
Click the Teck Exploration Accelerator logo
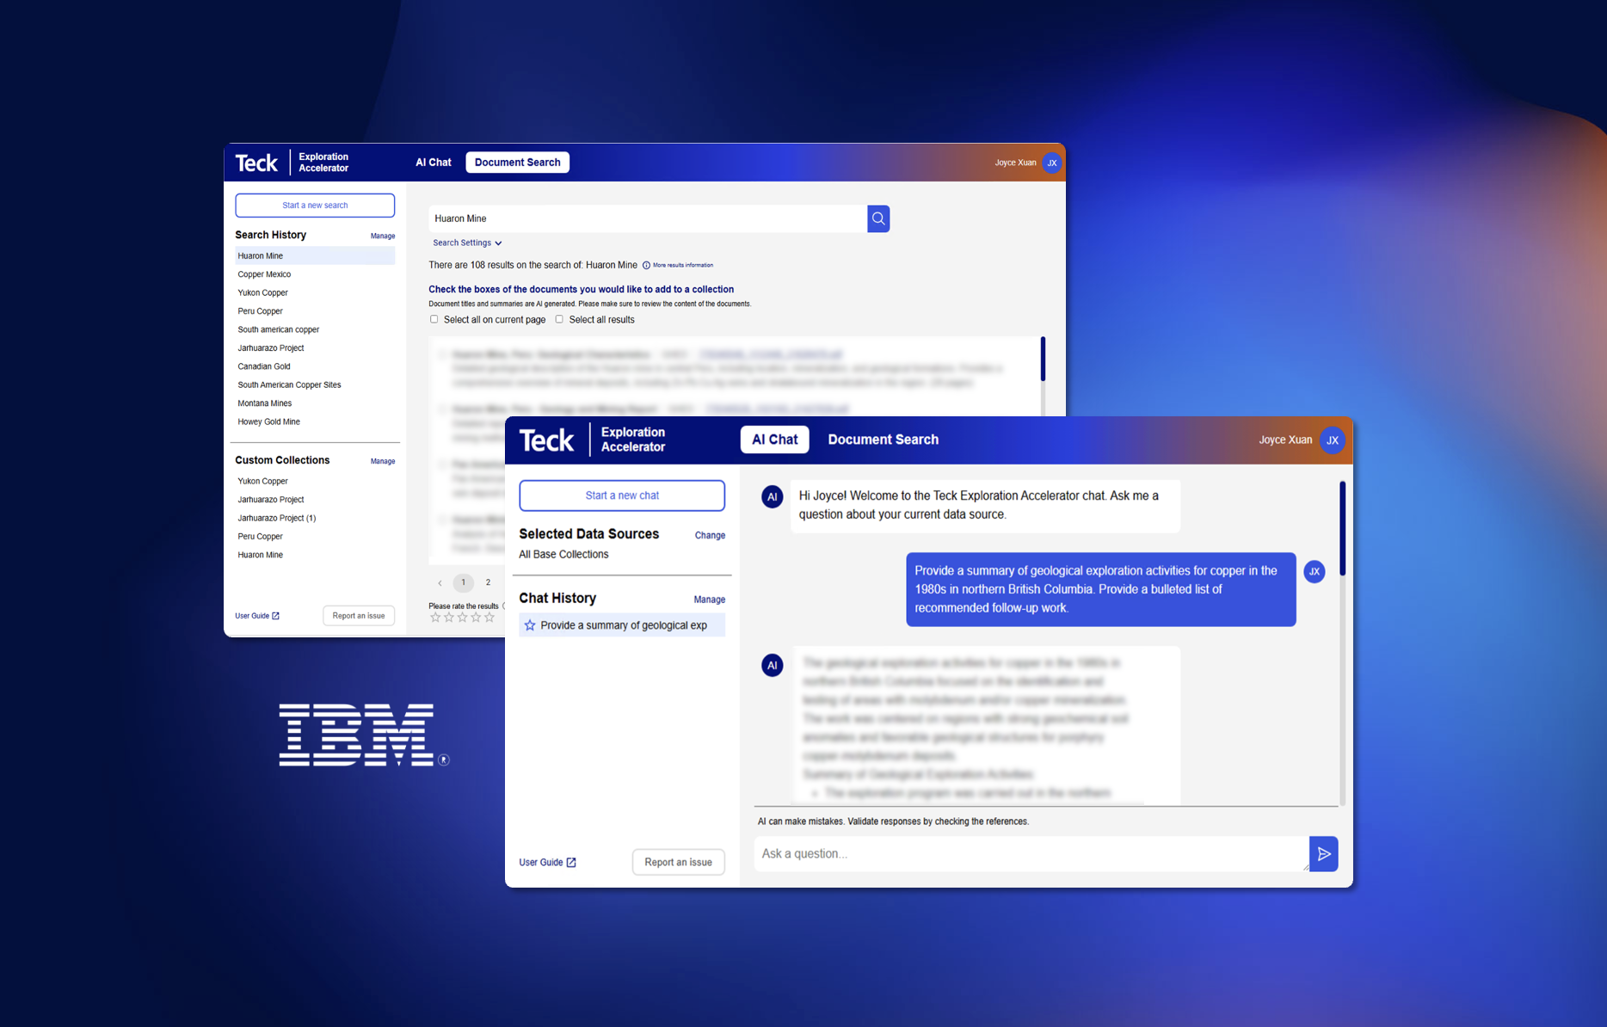tap(594, 440)
